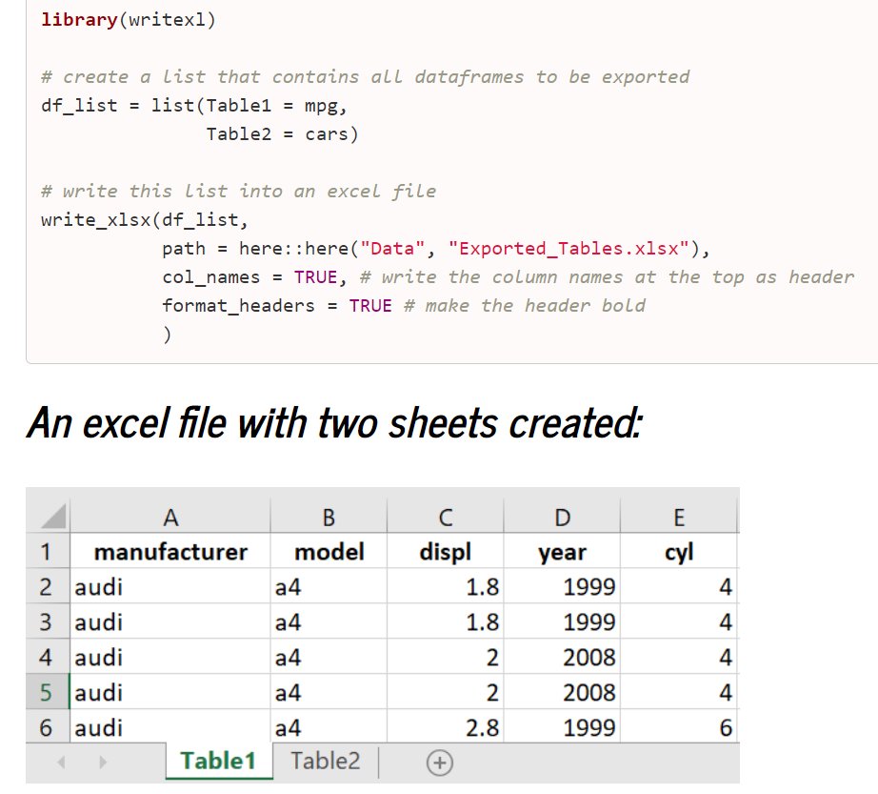Click the comment '# write this list into an excel file'

(x=238, y=191)
